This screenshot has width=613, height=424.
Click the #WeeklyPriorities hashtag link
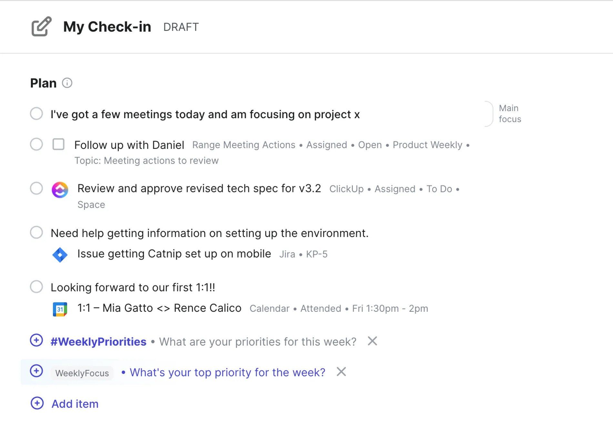[x=98, y=342]
